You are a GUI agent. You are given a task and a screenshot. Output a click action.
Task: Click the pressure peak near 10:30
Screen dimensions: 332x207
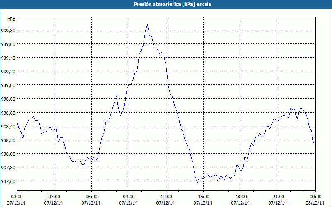tap(148, 25)
